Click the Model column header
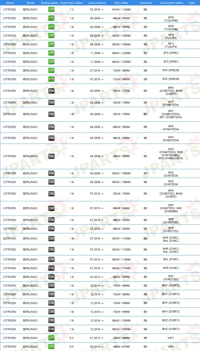This screenshot has width=200, height=351. tap(30, 3)
